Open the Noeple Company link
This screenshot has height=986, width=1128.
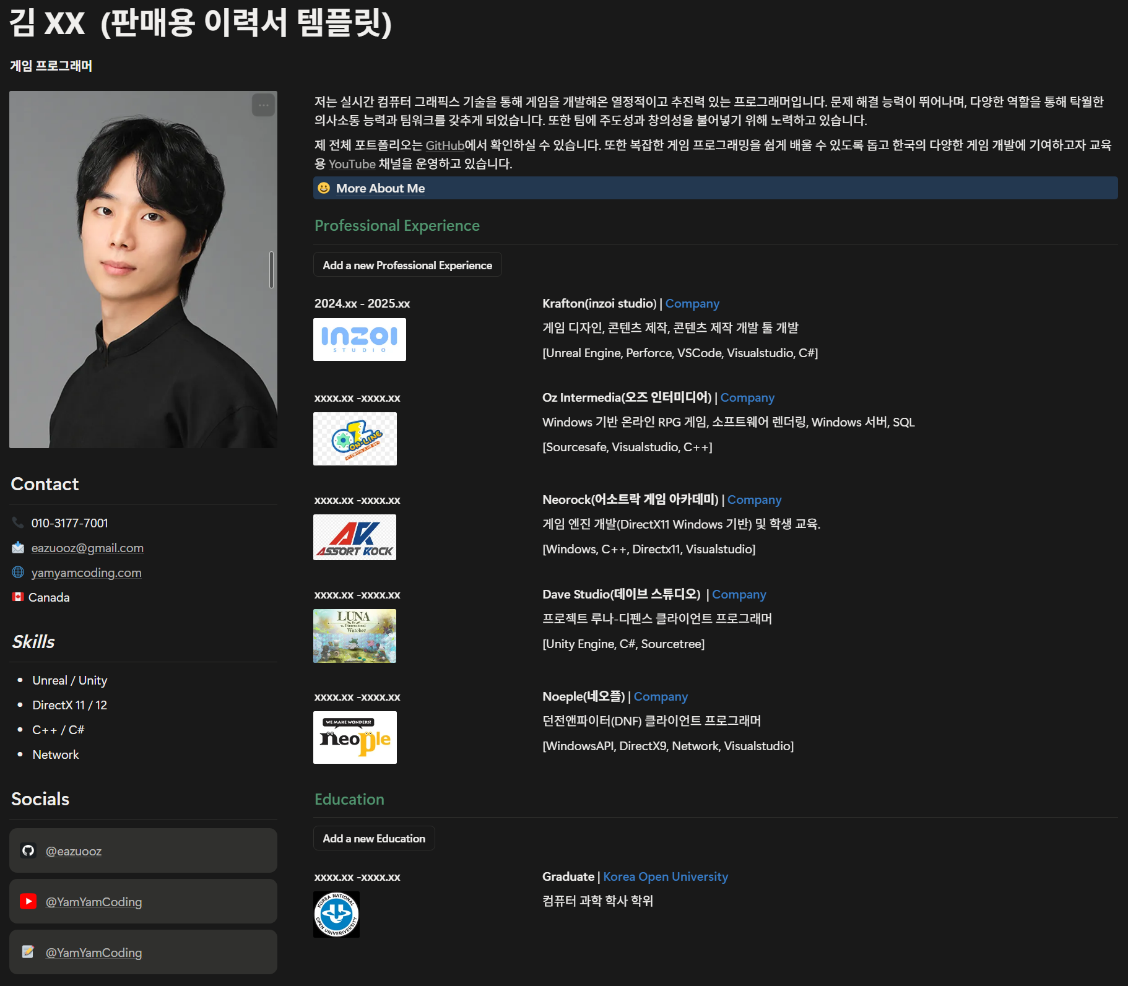click(661, 696)
